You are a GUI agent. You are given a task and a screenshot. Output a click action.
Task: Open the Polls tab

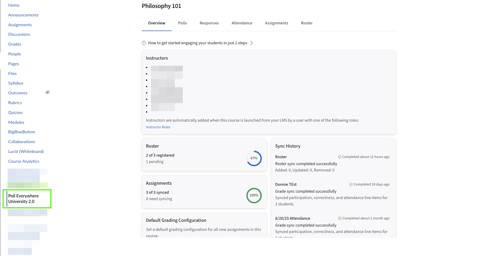pyautogui.click(x=183, y=23)
